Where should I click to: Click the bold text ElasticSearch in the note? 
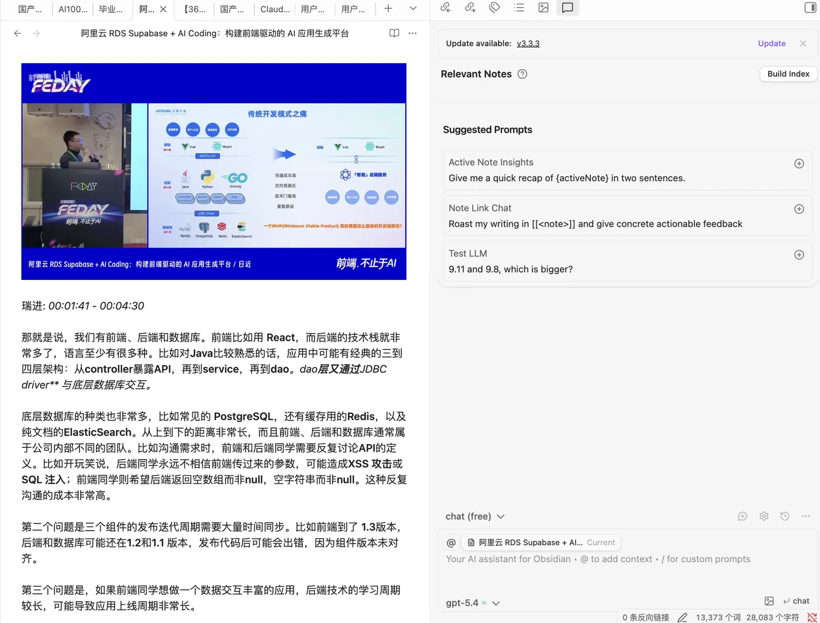pos(97,432)
